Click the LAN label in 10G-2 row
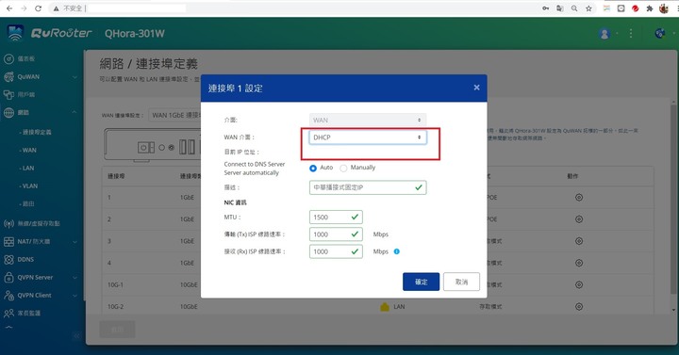 coord(399,307)
